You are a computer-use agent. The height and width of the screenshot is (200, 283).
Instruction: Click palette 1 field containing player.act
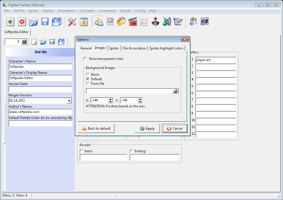[216, 60]
